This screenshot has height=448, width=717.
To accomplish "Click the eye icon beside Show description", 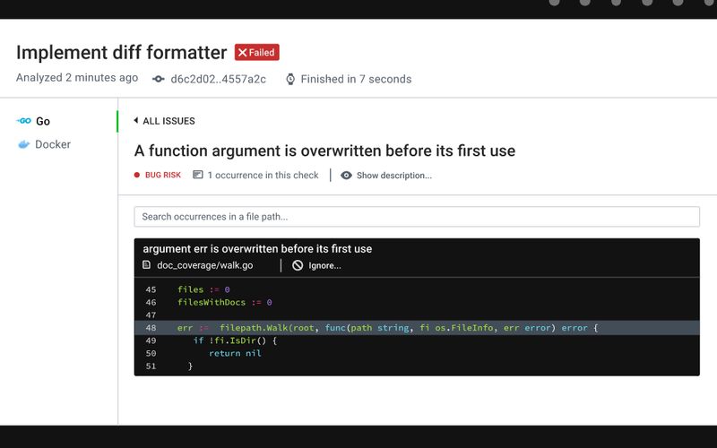I will (346, 176).
